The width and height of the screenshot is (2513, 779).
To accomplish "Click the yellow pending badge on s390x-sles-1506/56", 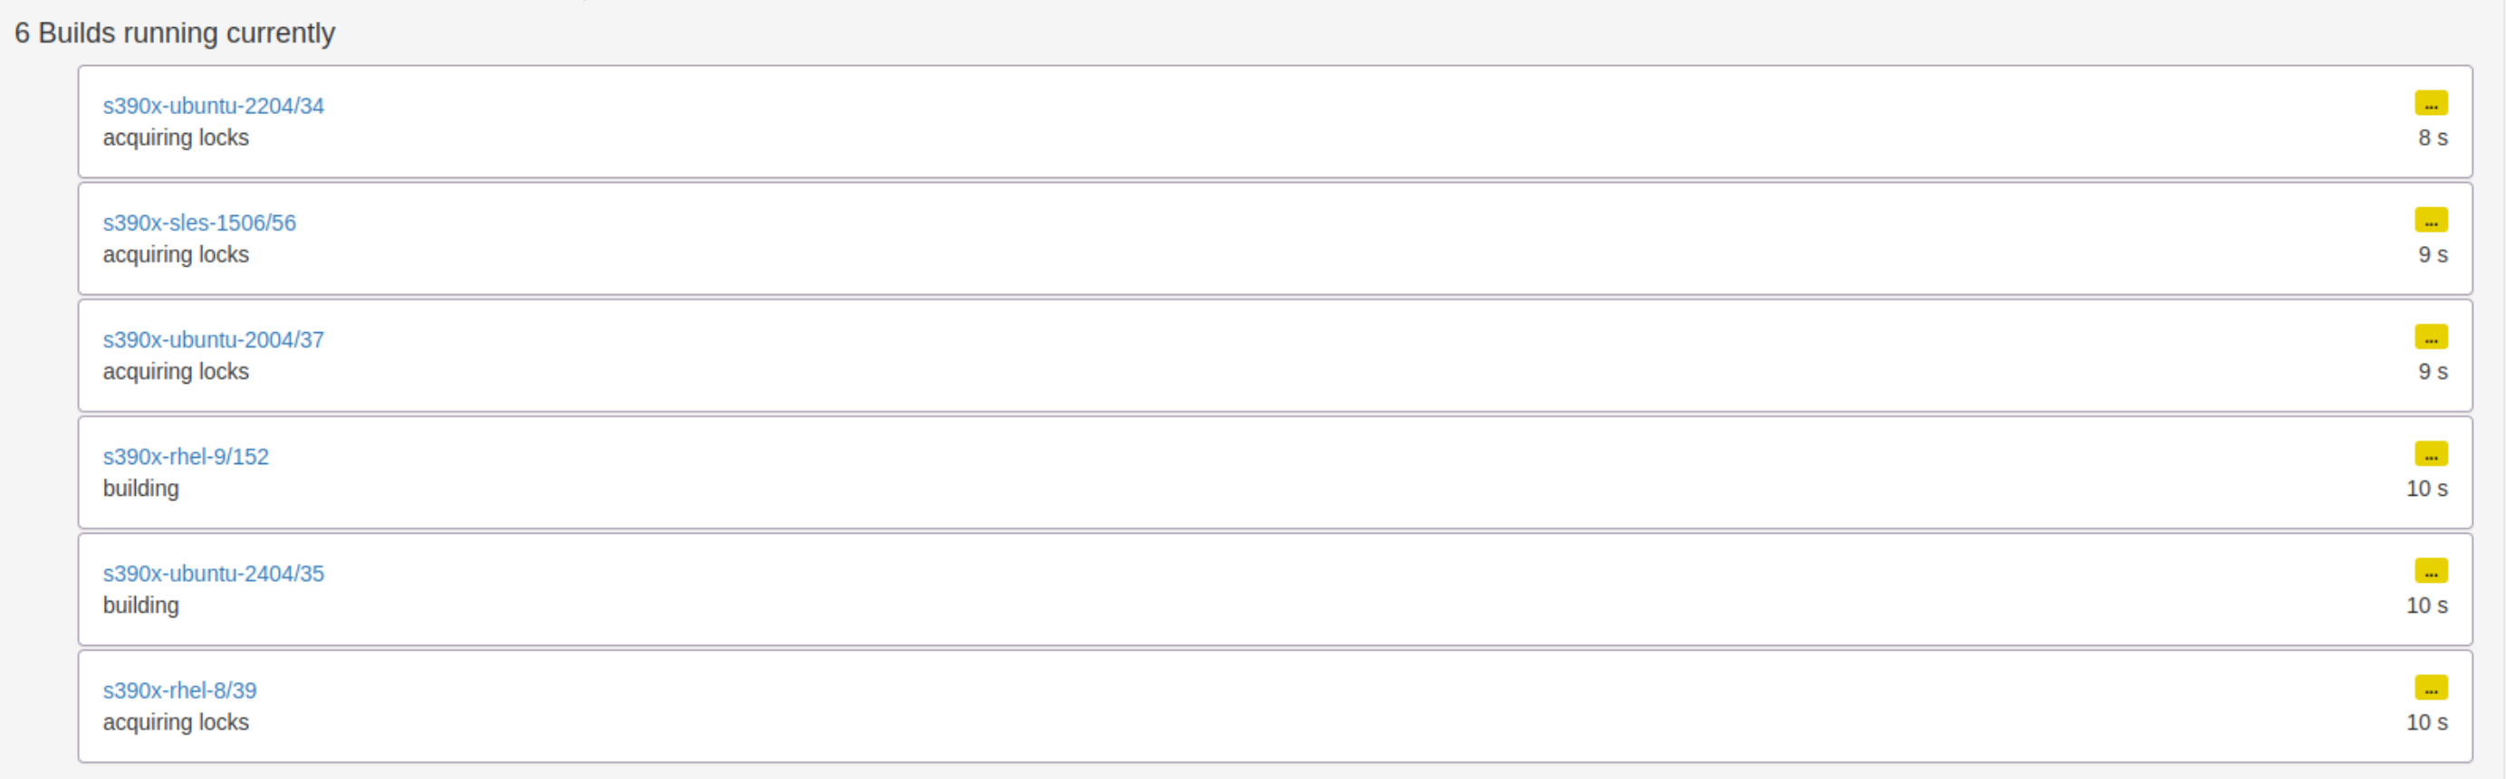I will click(x=2430, y=221).
